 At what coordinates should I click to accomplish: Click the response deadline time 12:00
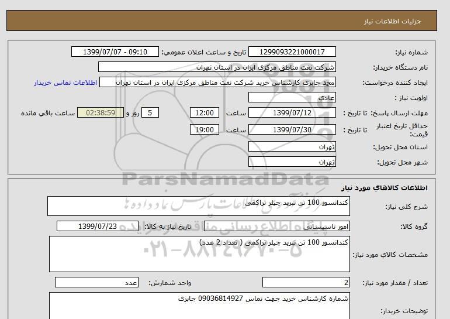pyautogui.click(x=205, y=112)
